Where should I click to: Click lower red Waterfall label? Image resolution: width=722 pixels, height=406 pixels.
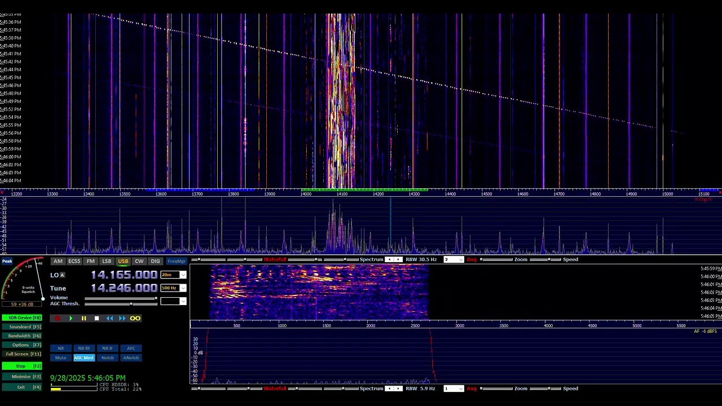click(x=275, y=389)
